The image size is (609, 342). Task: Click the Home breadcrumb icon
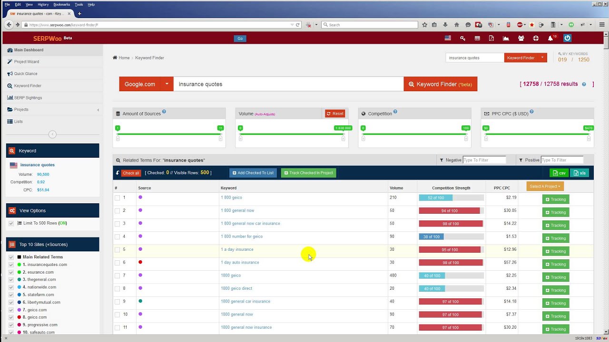tap(115, 57)
